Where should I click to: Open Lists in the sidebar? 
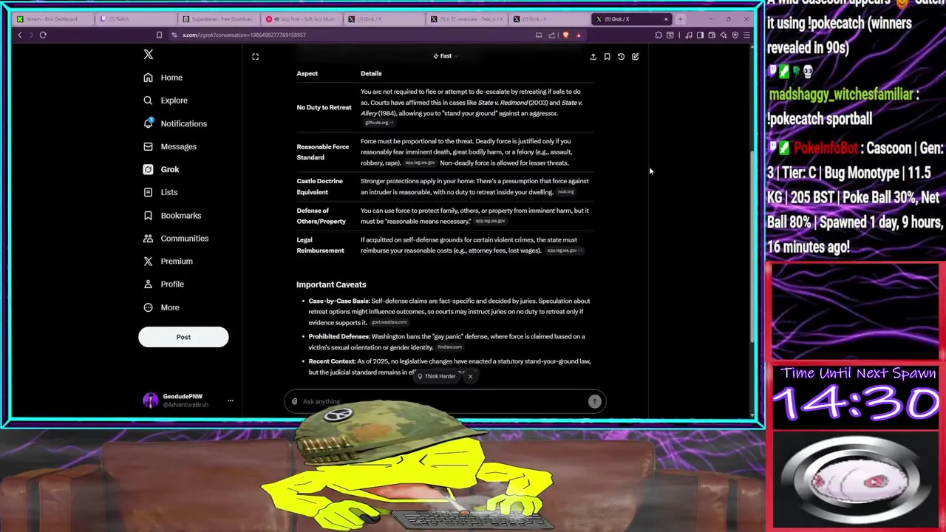coord(160,192)
